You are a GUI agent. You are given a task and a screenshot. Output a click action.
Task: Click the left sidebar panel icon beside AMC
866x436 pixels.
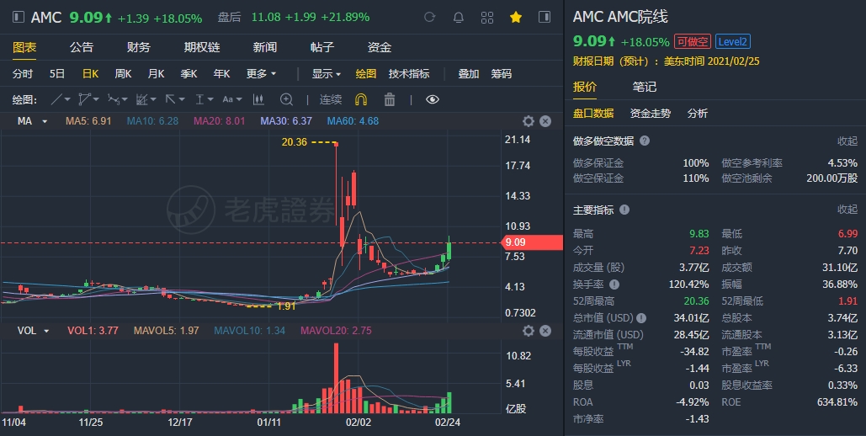coord(19,17)
